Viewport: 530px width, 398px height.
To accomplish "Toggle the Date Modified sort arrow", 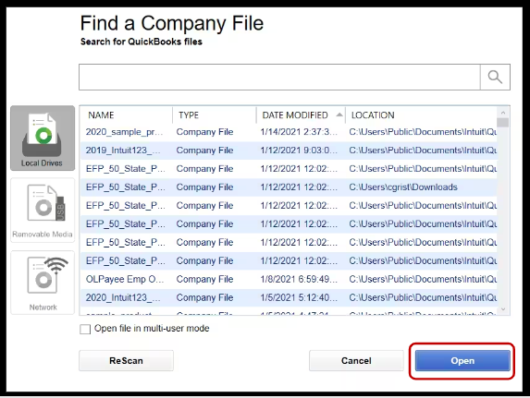I will tap(339, 115).
